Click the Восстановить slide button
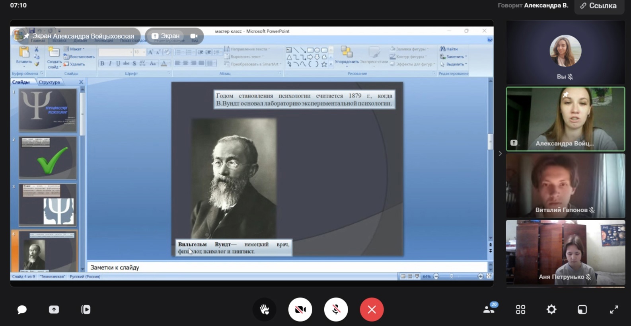 click(79, 57)
